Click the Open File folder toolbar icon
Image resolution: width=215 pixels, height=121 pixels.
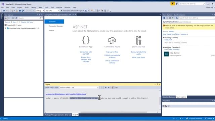click(17, 10)
